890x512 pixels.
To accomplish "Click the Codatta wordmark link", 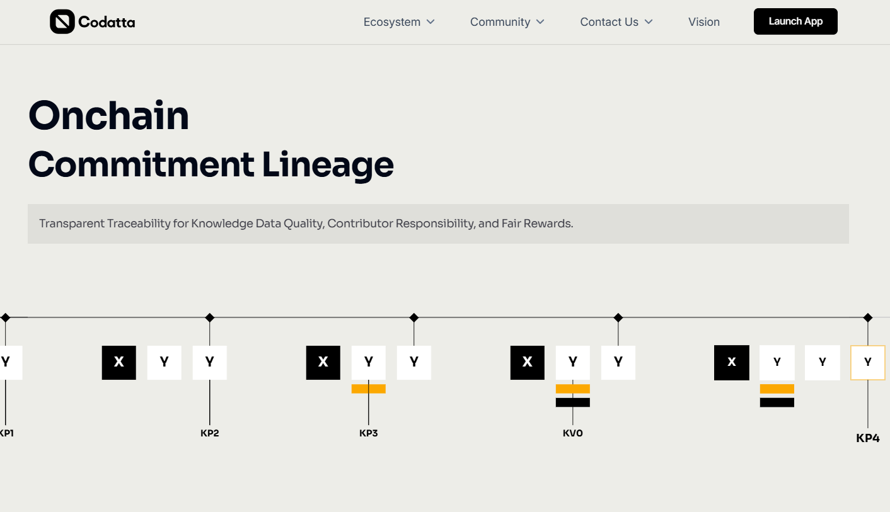I will click(x=107, y=23).
